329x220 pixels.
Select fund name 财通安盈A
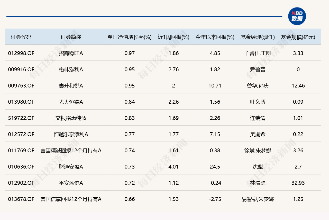[x=71, y=167]
